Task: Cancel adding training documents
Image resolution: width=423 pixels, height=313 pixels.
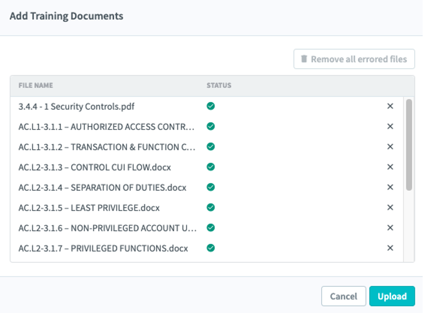Action: click(343, 296)
